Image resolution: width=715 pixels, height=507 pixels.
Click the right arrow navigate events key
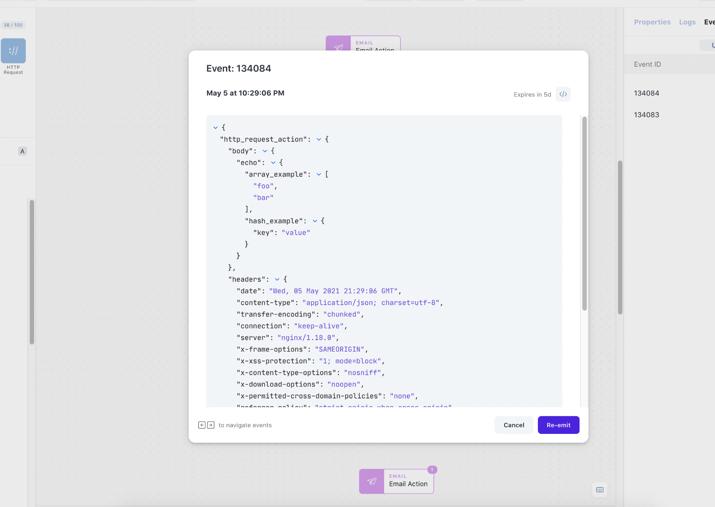coord(211,425)
